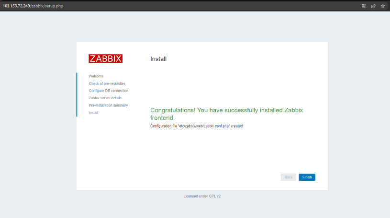Open the Pre-installation summary step

tap(108, 105)
